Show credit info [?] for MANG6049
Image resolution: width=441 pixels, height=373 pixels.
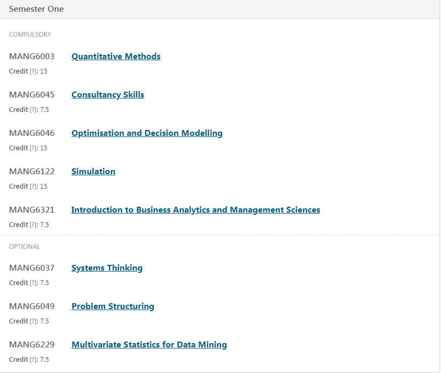(x=33, y=321)
